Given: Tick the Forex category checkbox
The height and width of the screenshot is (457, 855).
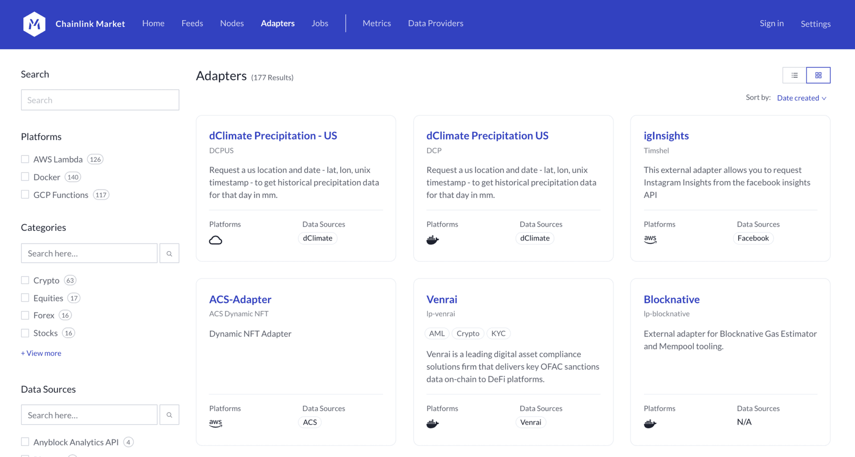Looking at the screenshot, I should pyautogui.click(x=25, y=315).
